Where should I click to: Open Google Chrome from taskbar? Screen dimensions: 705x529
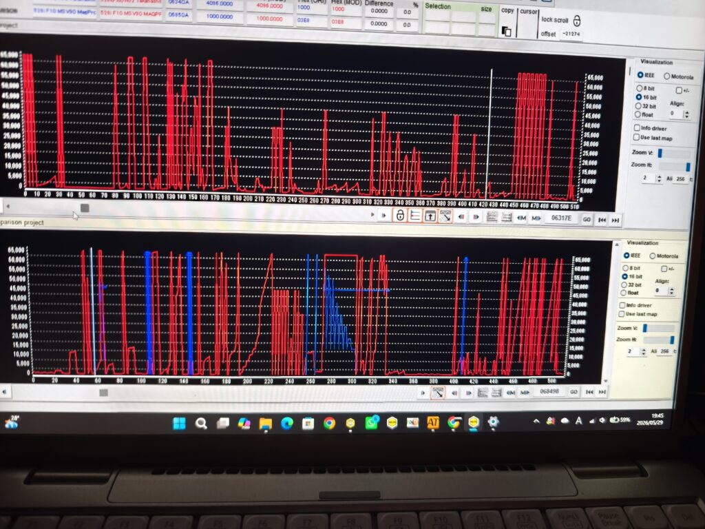[x=330, y=424]
